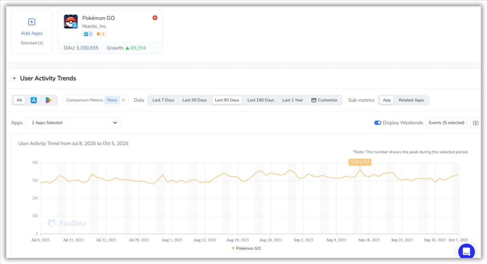The width and height of the screenshot is (487, 264).
Task: Open the chat support bubble icon
Action: (x=466, y=251)
